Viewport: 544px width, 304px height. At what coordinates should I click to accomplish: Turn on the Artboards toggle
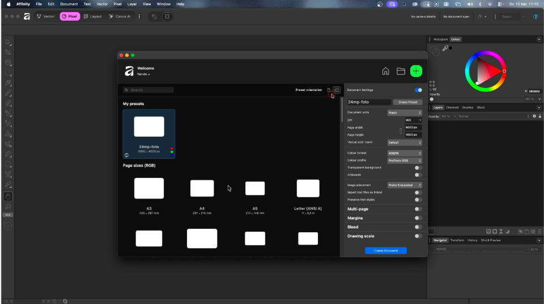[x=418, y=175]
